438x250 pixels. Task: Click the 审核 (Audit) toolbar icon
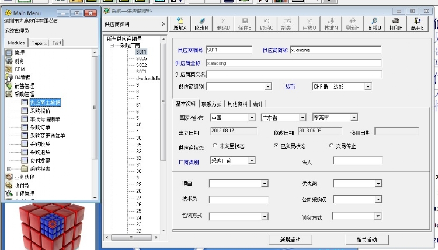click(x=309, y=24)
